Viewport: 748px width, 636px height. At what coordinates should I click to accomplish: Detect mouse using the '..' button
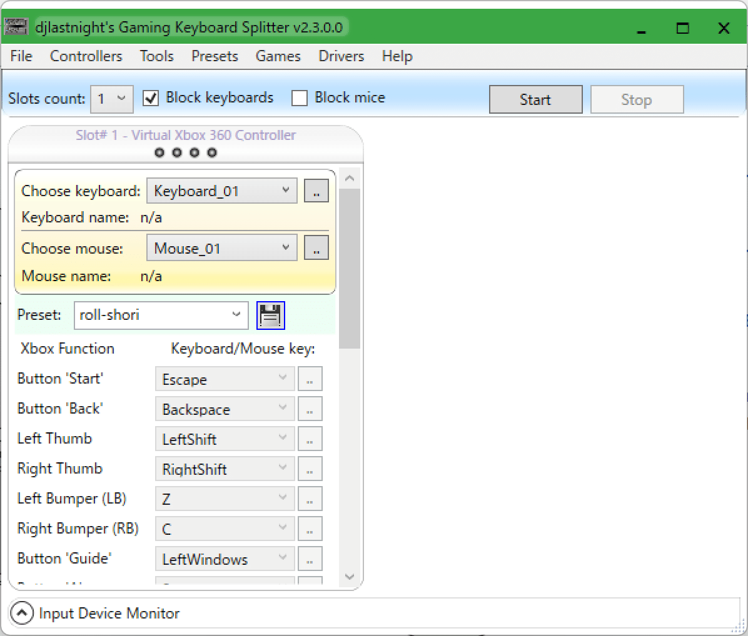[316, 248]
